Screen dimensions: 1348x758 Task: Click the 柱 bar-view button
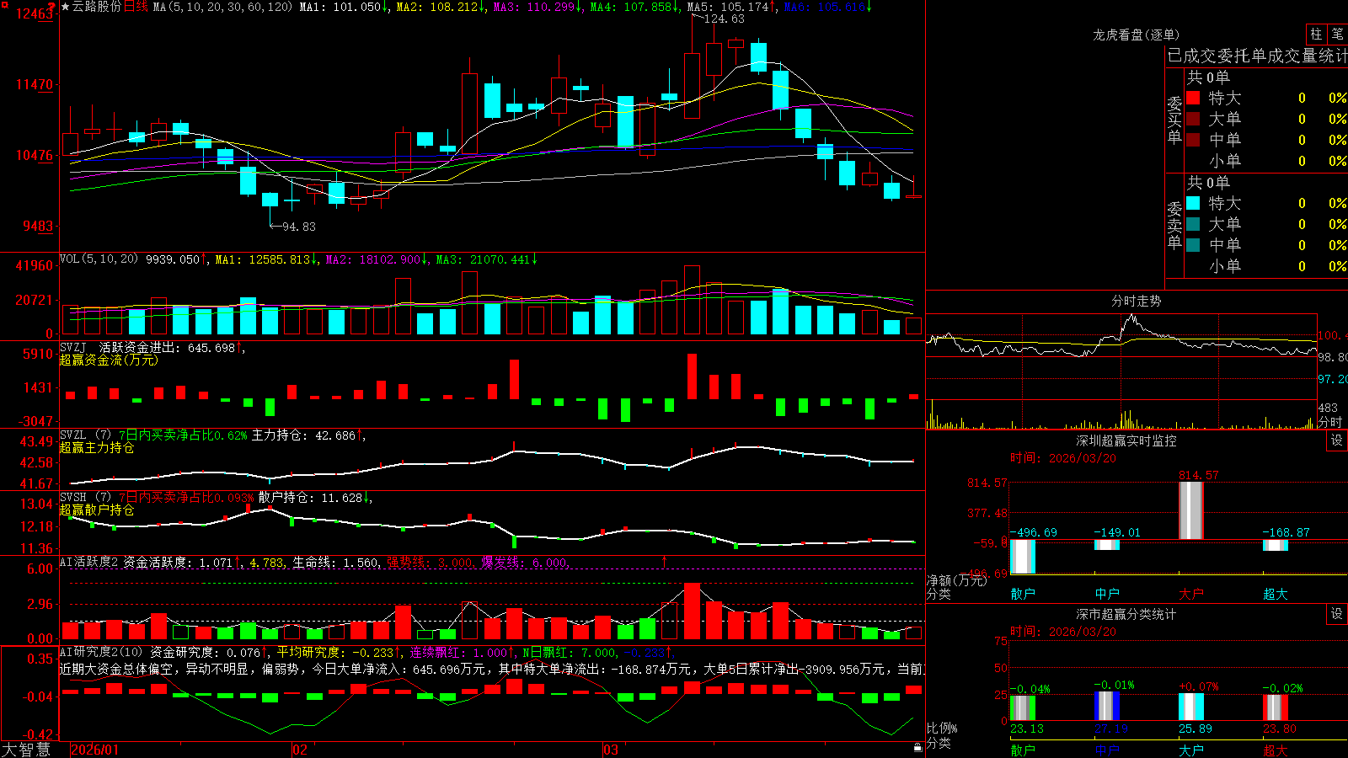point(1316,35)
